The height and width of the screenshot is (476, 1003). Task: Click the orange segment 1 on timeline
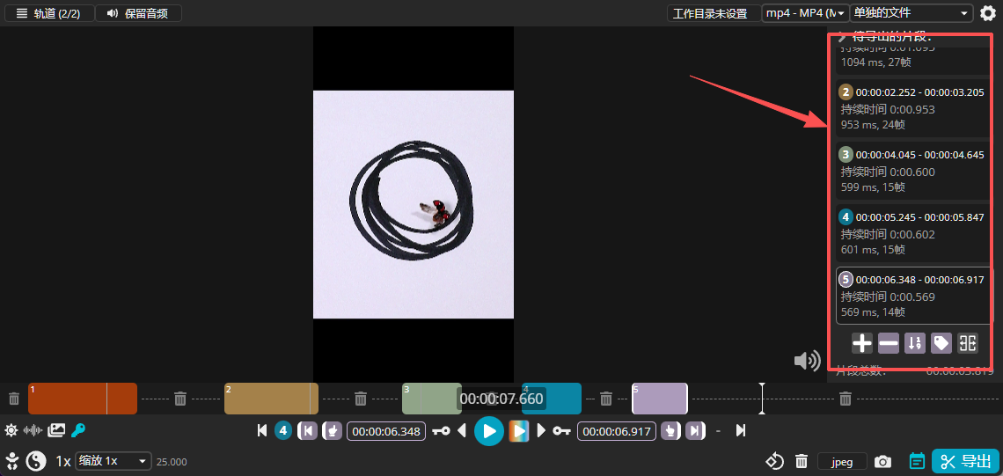click(x=82, y=399)
